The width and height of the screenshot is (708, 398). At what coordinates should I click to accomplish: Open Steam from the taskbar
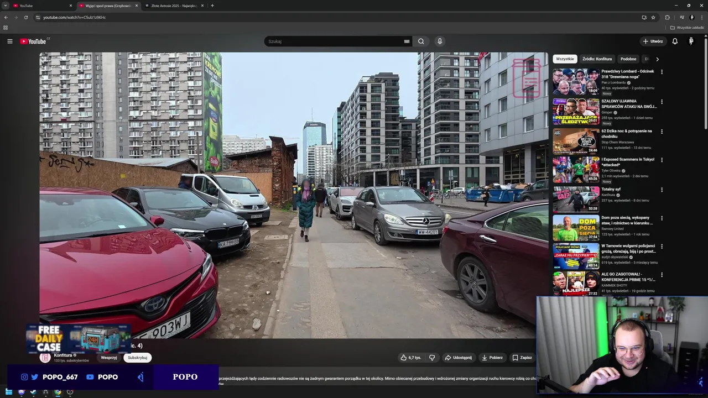[x=33, y=392]
